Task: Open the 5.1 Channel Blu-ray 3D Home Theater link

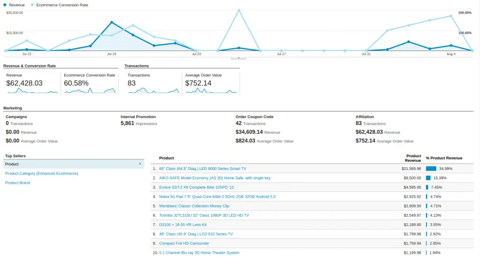Action: (x=199, y=253)
